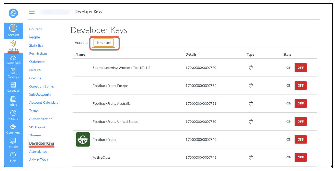Open the Studio icon
This screenshot has height=171, width=335.
click(x=13, y=141)
